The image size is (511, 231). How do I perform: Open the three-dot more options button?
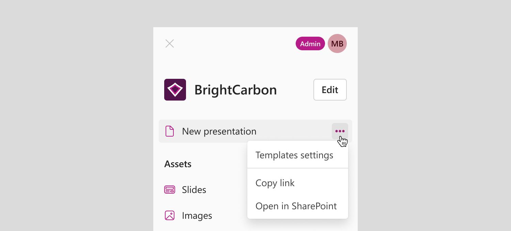pyautogui.click(x=340, y=131)
